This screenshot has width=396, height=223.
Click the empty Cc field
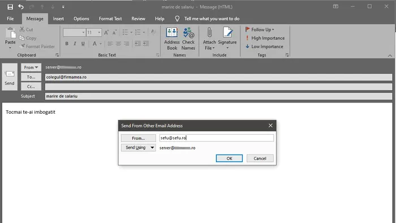pyautogui.click(x=219, y=87)
